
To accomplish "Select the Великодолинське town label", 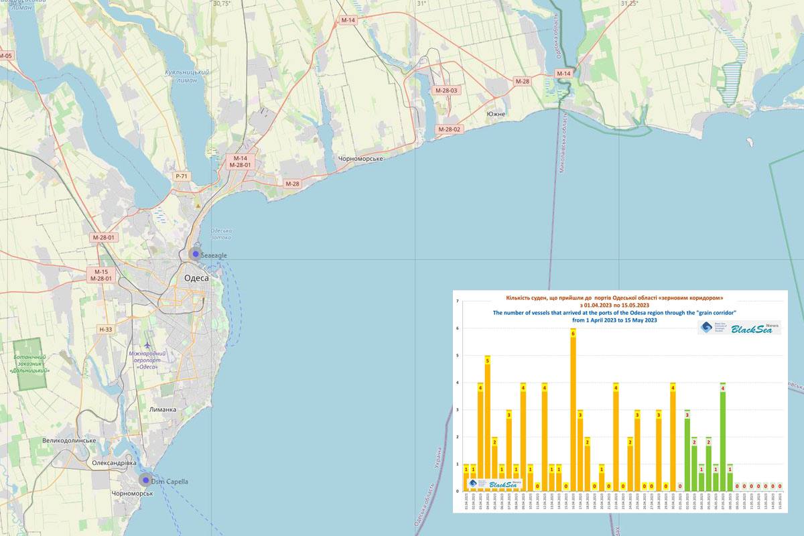I will 68,441.
